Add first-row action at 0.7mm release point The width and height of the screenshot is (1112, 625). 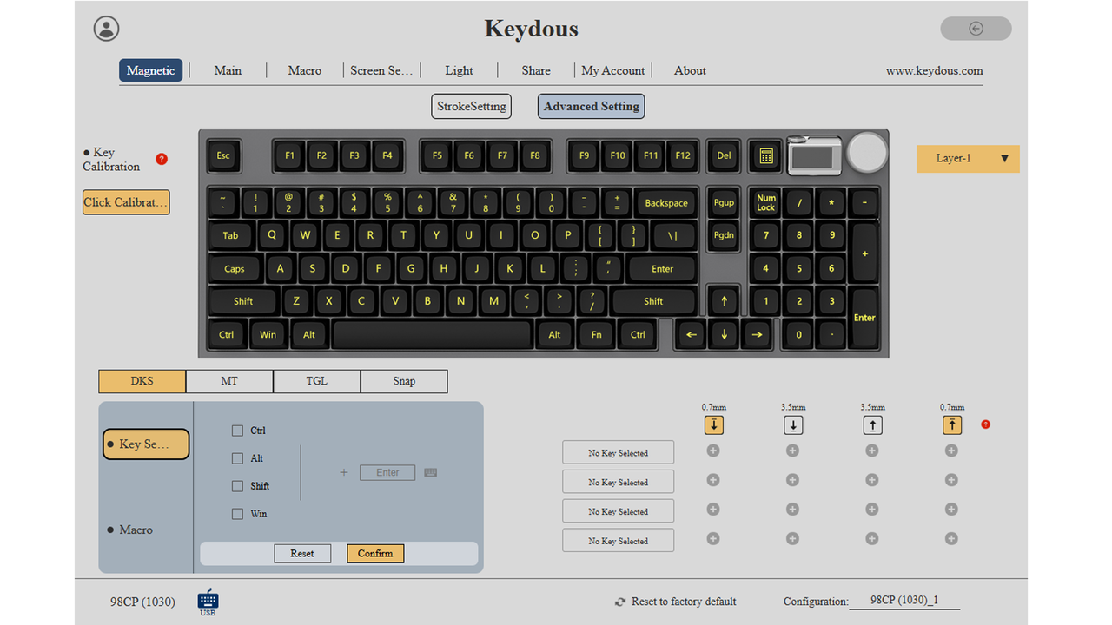[951, 451]
